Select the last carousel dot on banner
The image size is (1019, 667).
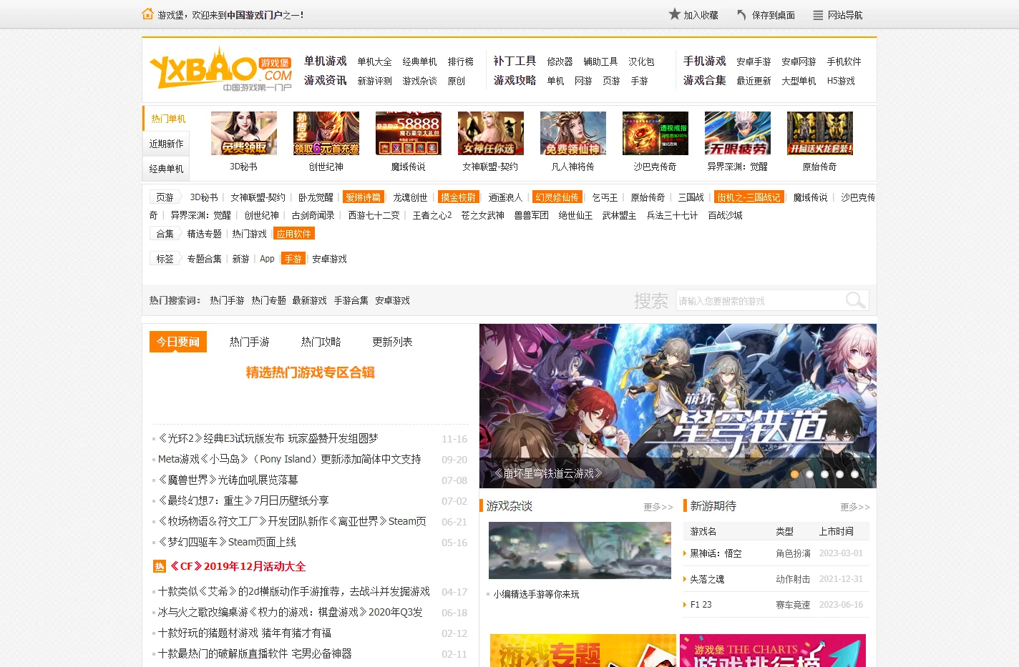(854, 474)
